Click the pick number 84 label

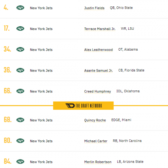(x=8, y=161)
